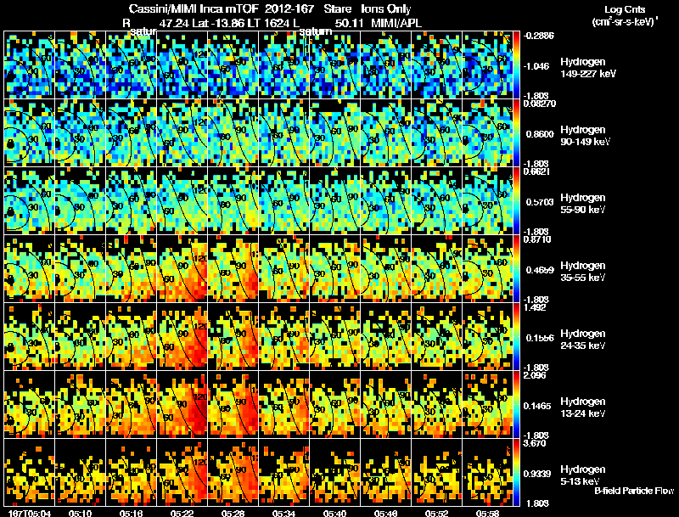Select the Hydrogen 90-149 keV row label
The image size is (679, 517).
585,136
